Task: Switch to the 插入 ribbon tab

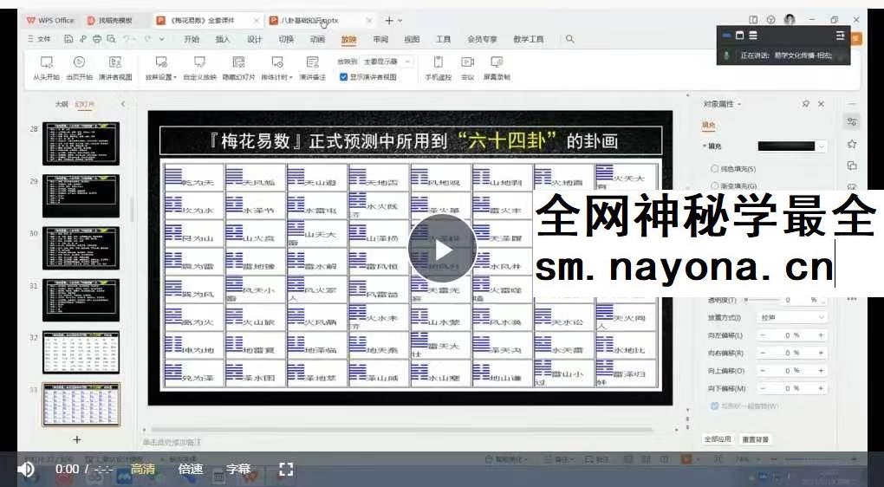Action: pos(224,40)
